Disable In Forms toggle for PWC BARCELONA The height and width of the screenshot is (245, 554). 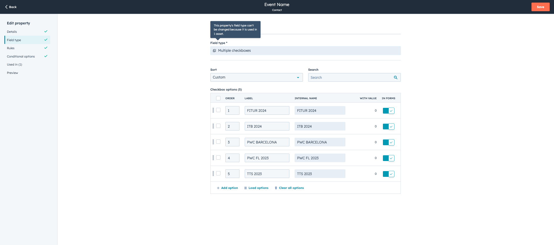click(388, 142)
